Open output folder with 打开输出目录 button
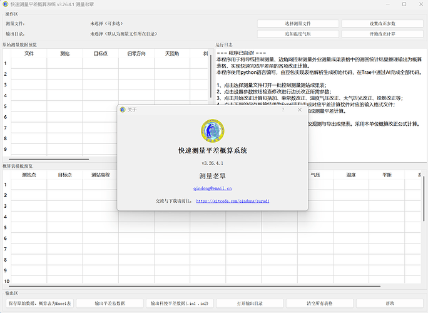This screenshot has height=313, width=428. pos(250,303)
